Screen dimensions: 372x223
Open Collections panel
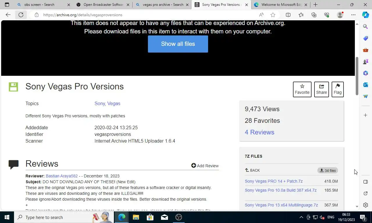tap(314, 15)
